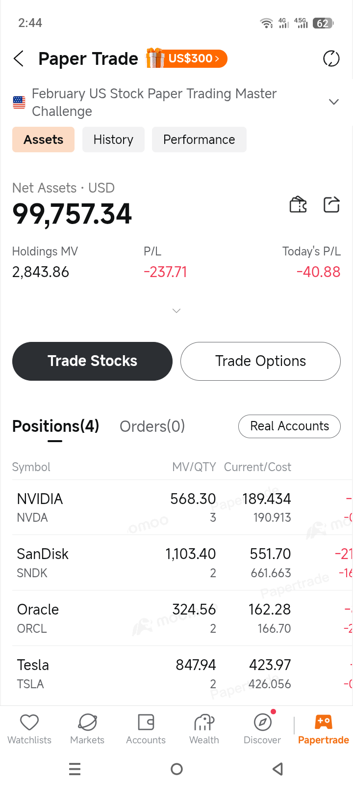Open Markets from bottom navigation
This screenshot has height=786, width=353.
pyautogui.click(x=87, y=730)
